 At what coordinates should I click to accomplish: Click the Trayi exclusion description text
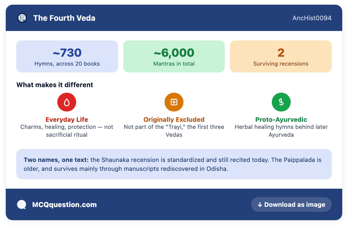(x=174, y=131)
